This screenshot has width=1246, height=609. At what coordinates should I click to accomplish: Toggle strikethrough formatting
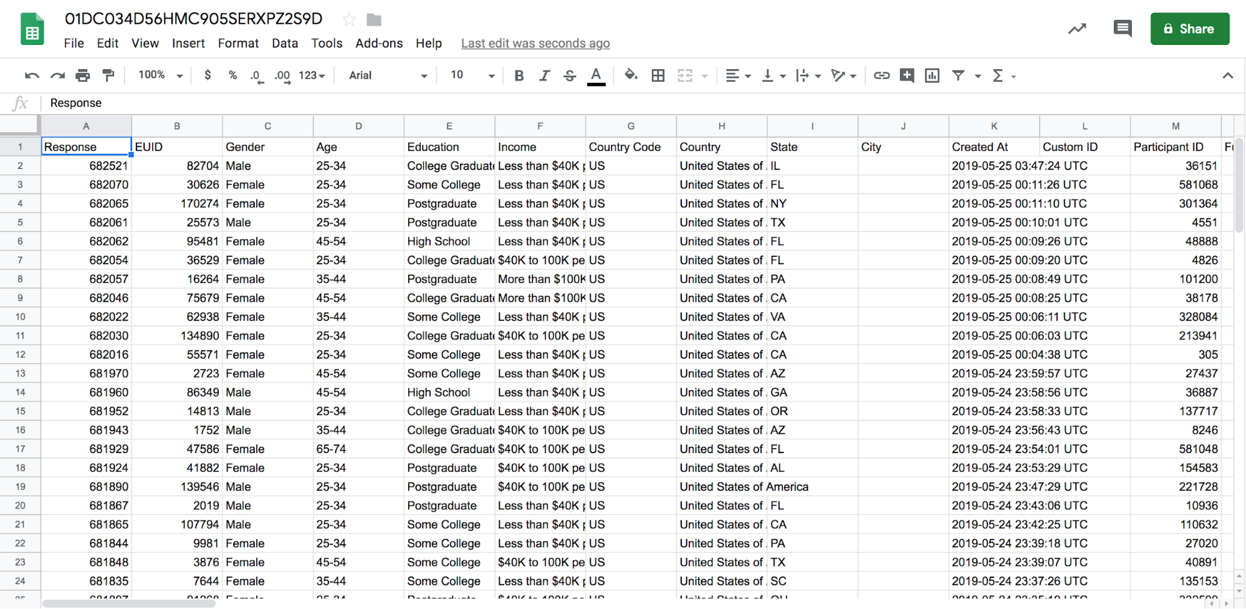pyautogui.click(x=570, y=75)
